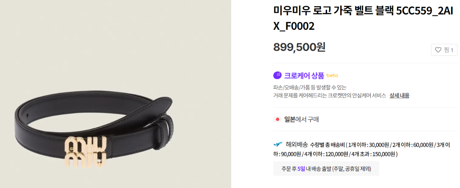Click the 해외배송 label
The width and height of the screenshot is (460, 188).
tap(296, 144)
